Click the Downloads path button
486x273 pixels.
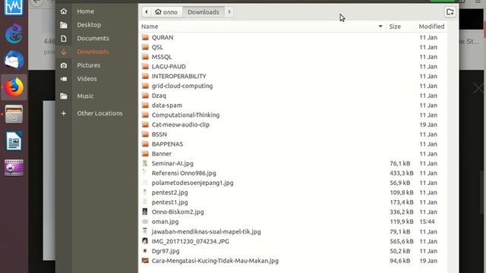[204, 12]
